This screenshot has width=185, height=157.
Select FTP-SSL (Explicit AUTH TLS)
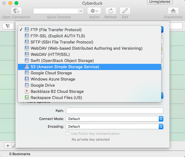coord(90,36)
